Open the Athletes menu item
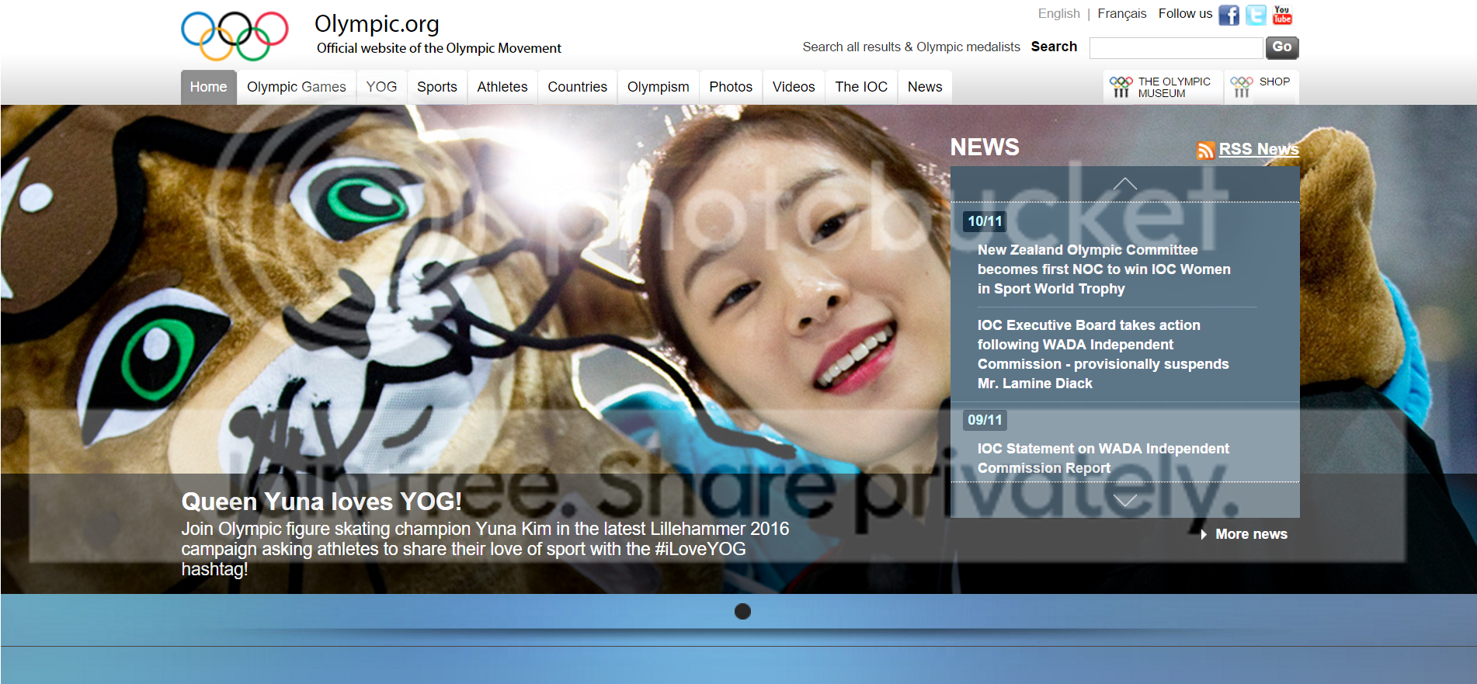The image size is (1477, 684). 502,87
